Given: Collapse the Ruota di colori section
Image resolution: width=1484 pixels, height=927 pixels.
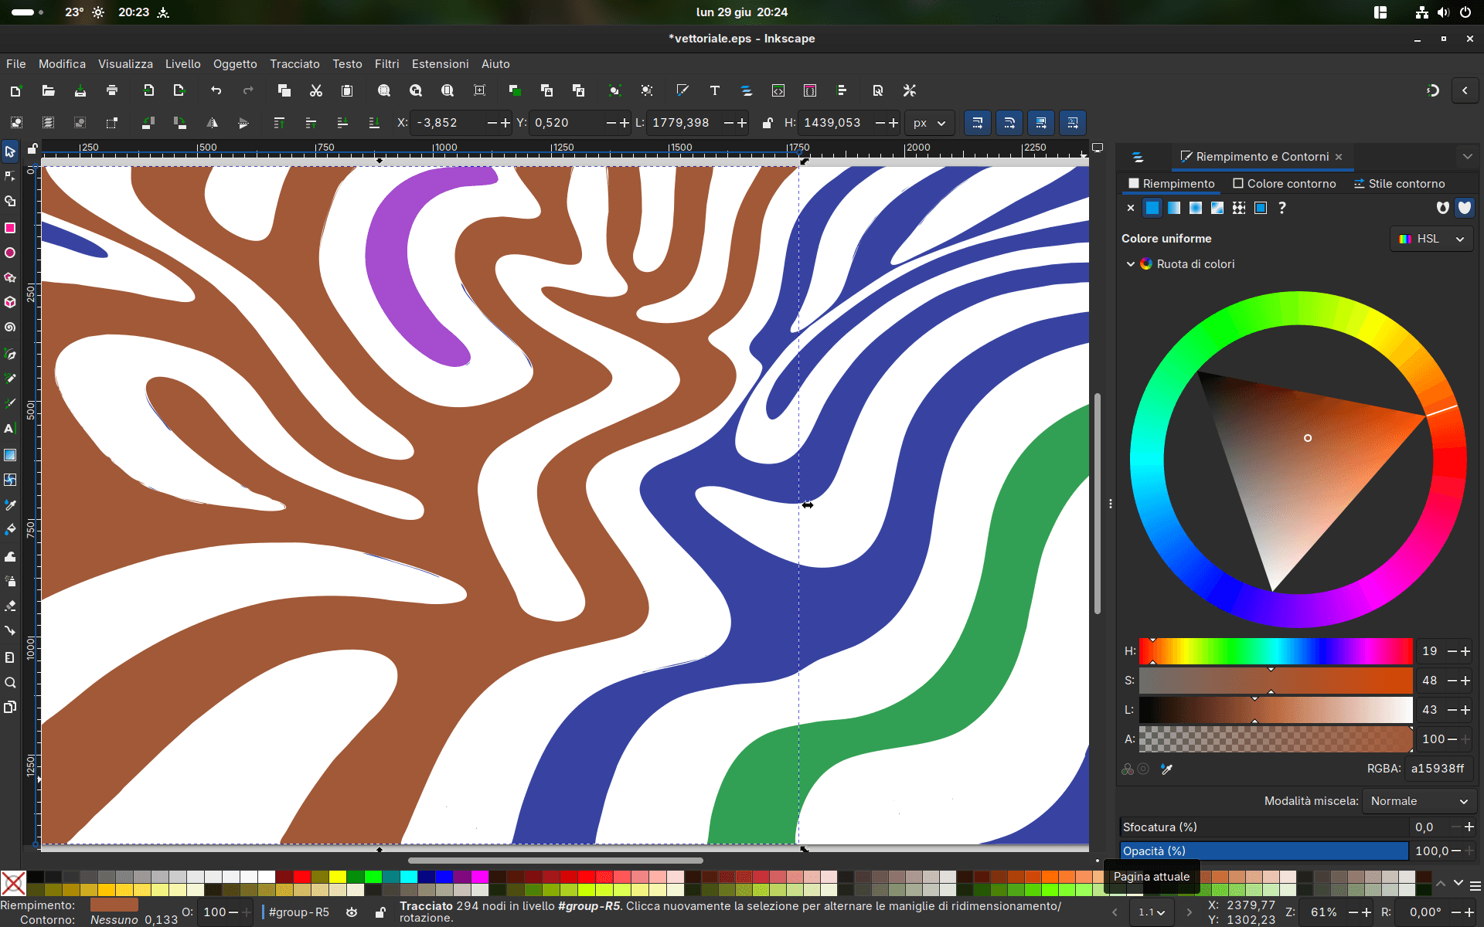Looking at the screenshot, I should tap(1131, 264).
